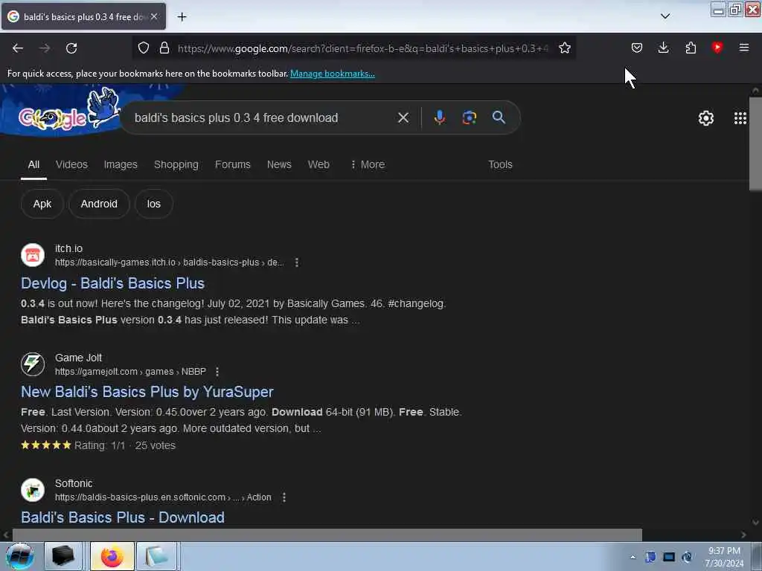Click the horizontal scrollbar right arrow

(x=743, y=535)
